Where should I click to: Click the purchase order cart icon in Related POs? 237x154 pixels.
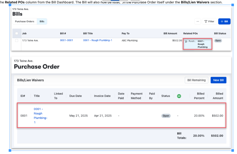[x=186, y=42]
